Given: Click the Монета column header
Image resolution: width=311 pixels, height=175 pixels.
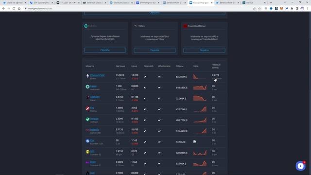Looking at the screenshot, I should click(89, 66).
